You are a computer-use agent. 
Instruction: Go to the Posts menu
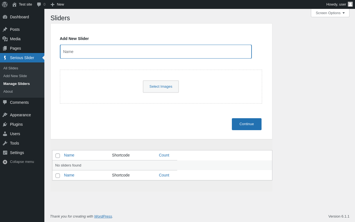22,29
